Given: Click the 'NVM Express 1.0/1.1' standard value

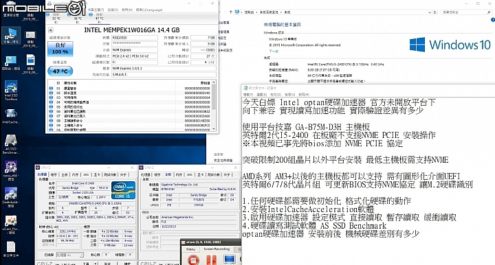Looking at the screenshot, I should [164, 69].
